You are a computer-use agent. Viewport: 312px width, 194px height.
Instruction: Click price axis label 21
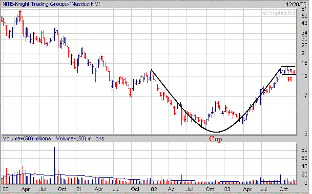(x=304, y=53)
